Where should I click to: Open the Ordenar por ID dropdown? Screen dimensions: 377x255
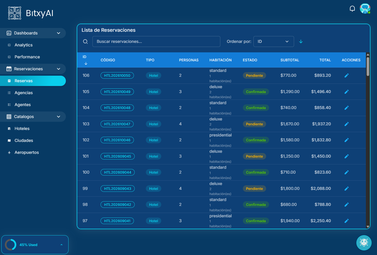(273, 42)
